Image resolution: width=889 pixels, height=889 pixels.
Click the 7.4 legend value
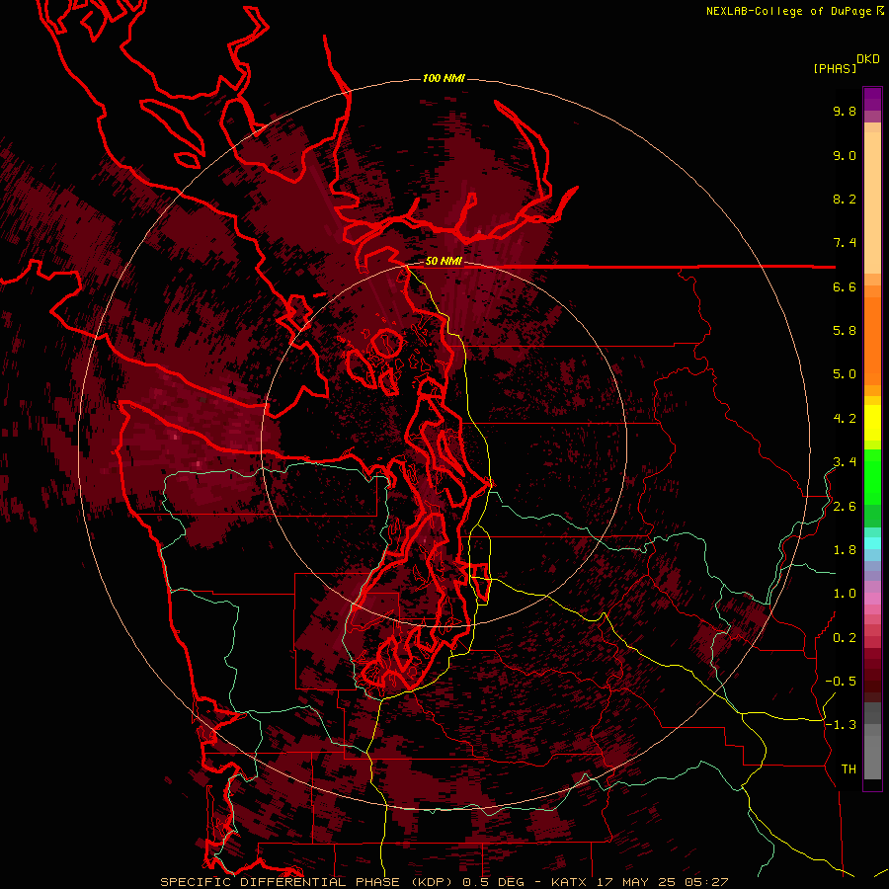point(845,243)
